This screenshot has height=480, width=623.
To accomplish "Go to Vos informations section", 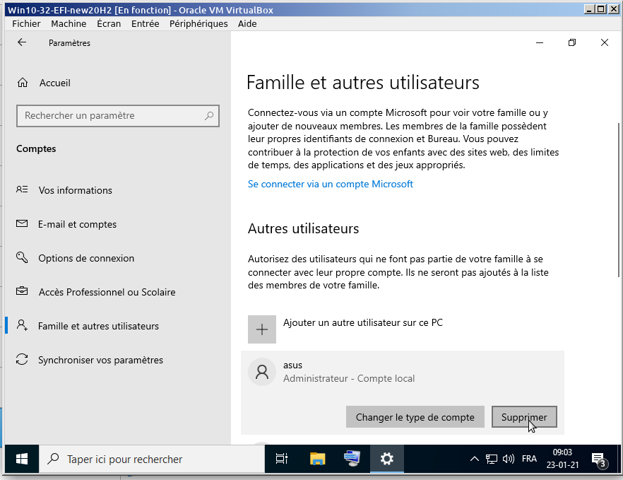I will pyautogui.click(x=75, y=190).
